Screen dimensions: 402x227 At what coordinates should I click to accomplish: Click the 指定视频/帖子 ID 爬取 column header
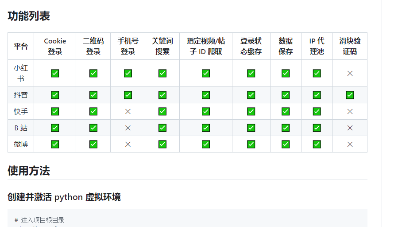(206, 46)
